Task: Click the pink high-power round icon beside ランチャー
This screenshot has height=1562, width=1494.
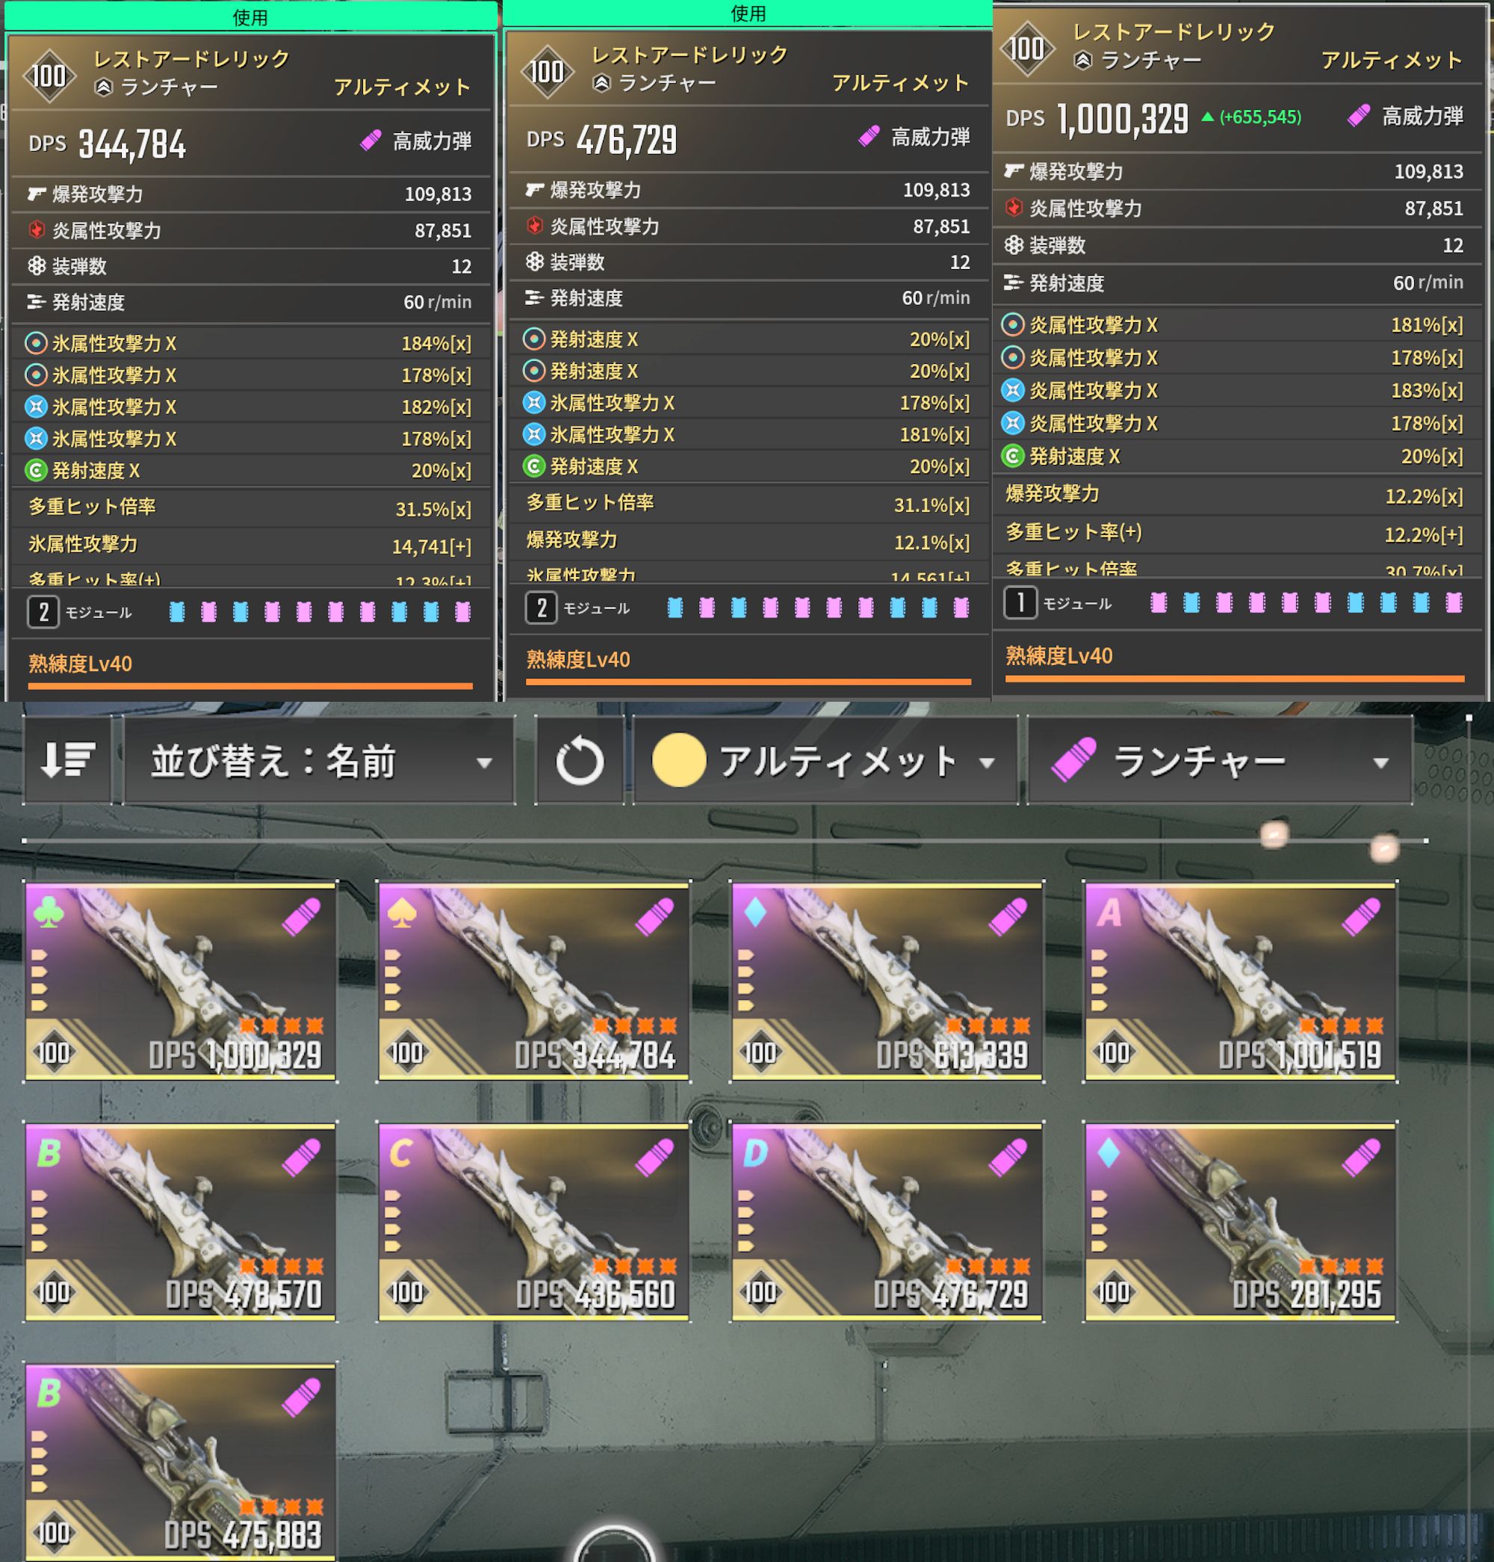Action: point(1073,759)
